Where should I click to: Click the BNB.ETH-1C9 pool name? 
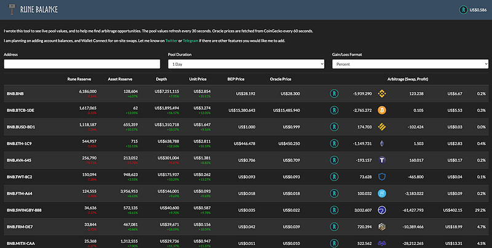point(19,144)
